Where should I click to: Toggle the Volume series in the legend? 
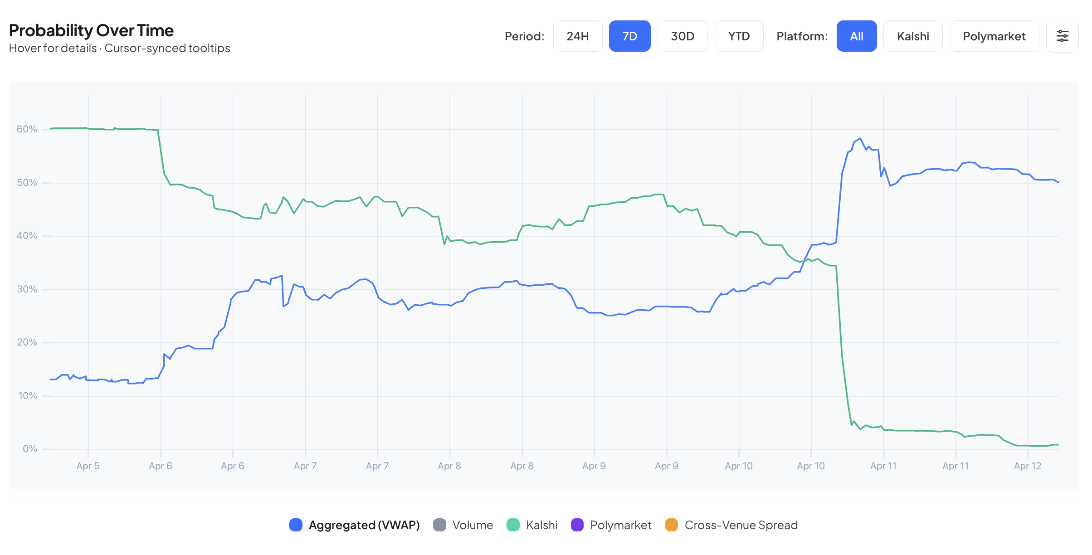[473, 525]
